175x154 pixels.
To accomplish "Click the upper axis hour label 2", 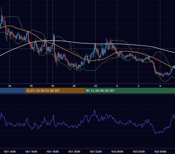I will click(139, 86).
